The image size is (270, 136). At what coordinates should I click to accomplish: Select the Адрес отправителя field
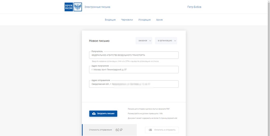(x=134, y=84)
